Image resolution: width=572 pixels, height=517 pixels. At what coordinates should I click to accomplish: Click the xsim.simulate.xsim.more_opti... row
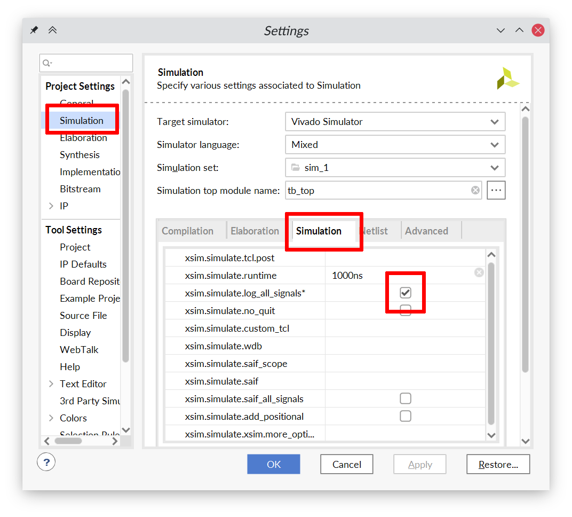(325, 434)
